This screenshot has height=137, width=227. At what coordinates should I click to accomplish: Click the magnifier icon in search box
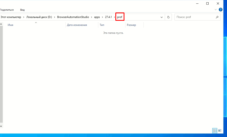[x=217, y=17]
